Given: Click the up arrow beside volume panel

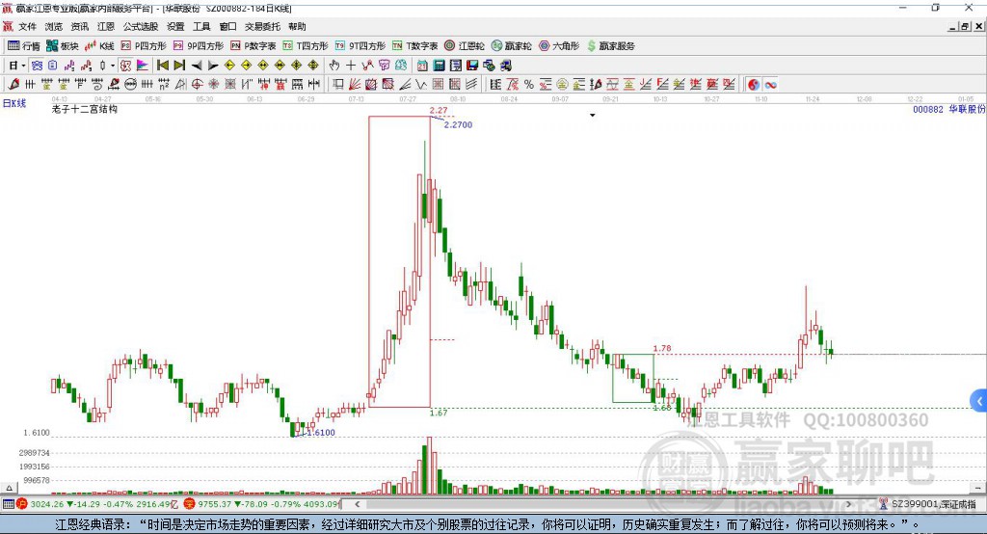Looking at the screenshot, I should (x=9, y=488).
